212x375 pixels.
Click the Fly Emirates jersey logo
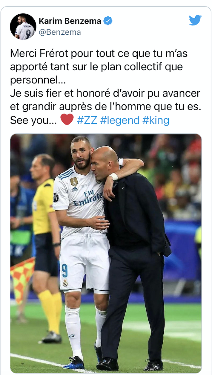88,199
